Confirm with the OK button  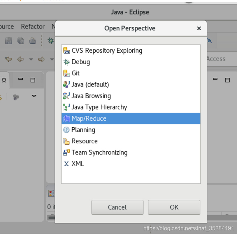coord(174,207)
